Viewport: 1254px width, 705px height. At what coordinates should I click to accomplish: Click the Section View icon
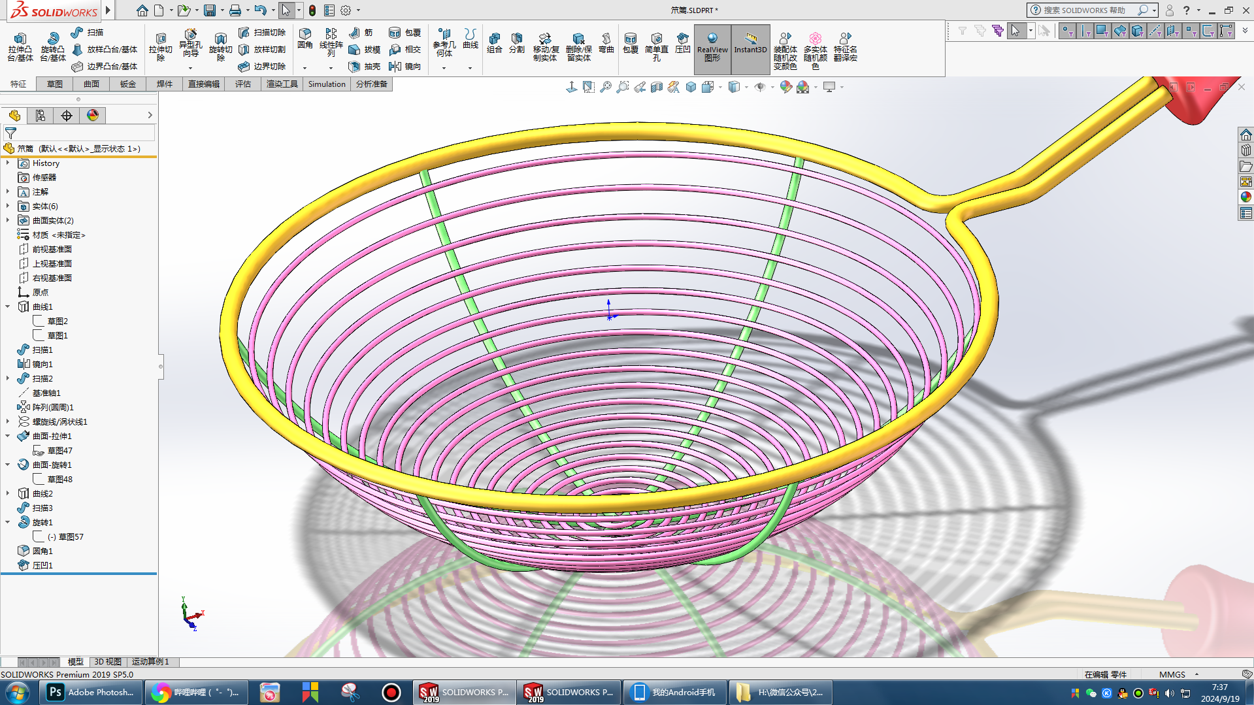click(657, 87)
